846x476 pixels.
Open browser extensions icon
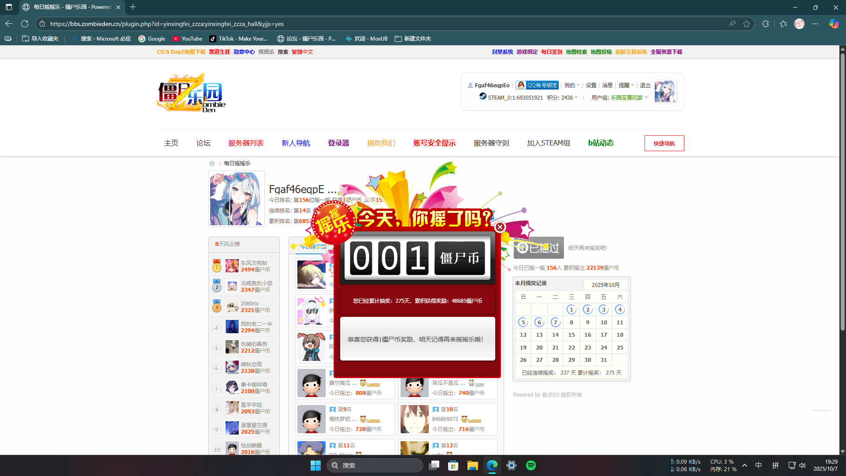pos(765,24)
